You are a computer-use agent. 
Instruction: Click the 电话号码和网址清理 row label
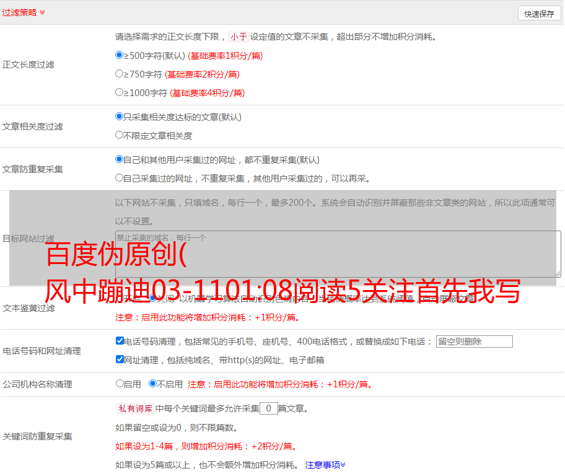(42, 351)
